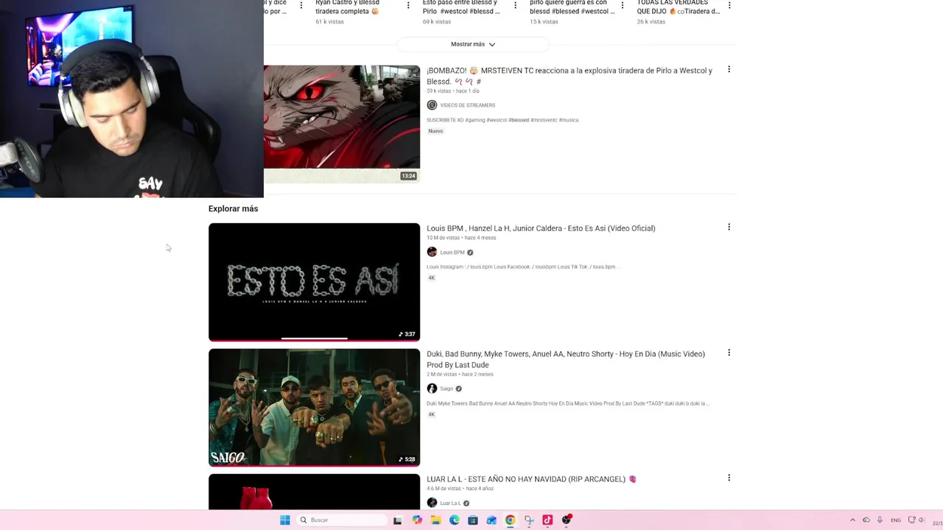
Task: Expand the Mostrar más shorts section
Action: pyautogui.click(x=473, y=44)
